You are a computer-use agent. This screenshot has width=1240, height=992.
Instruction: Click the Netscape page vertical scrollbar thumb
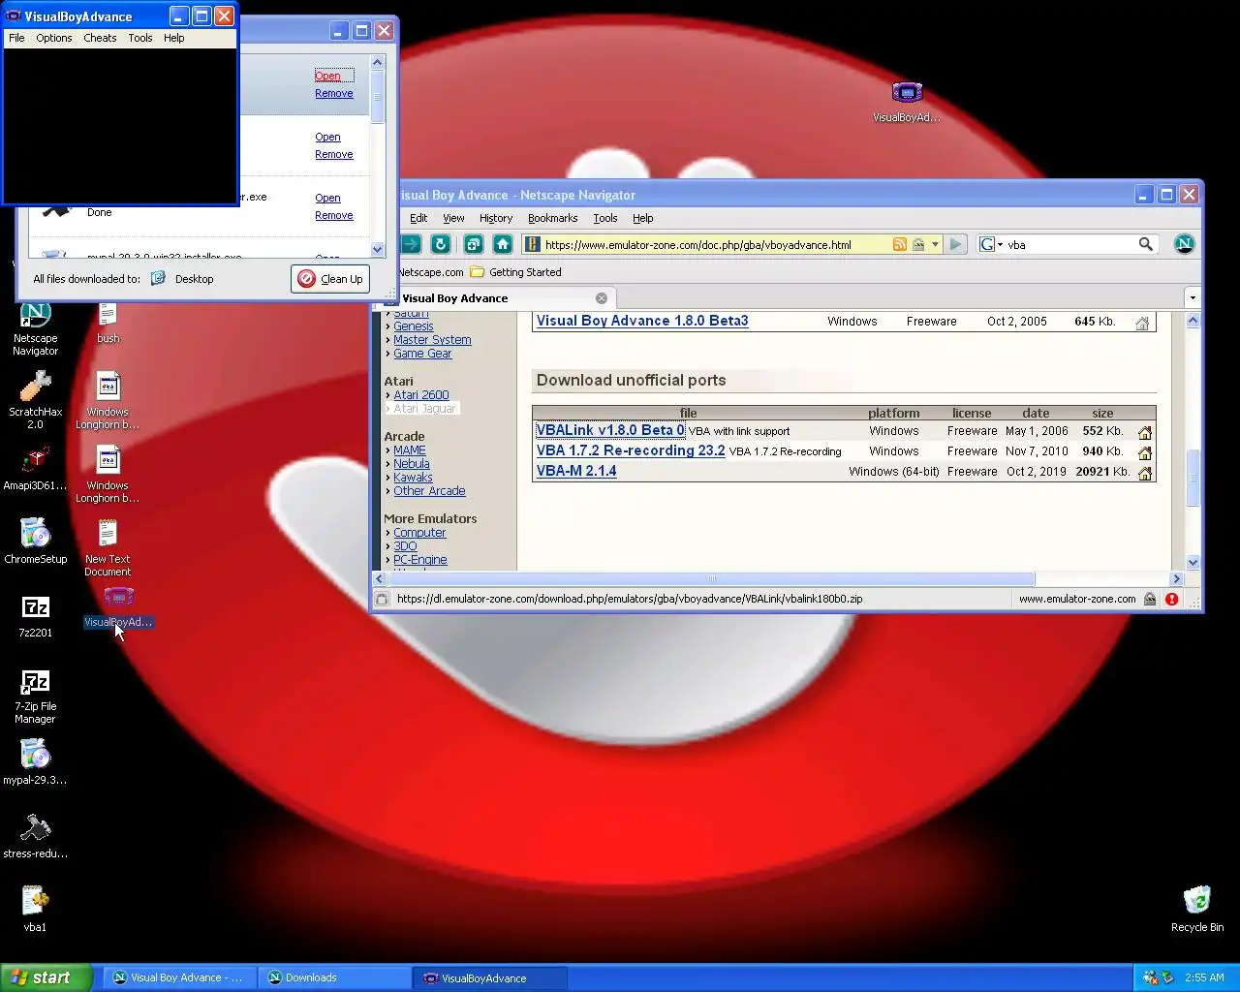coord(1193,479)
